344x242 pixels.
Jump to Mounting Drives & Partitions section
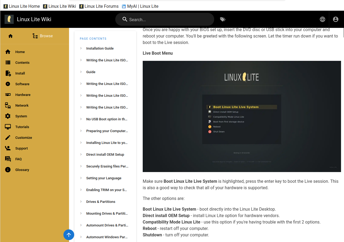105,214
